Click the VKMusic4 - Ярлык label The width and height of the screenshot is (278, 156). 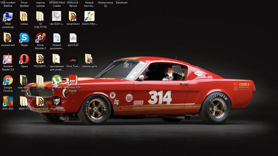point(73,4)
